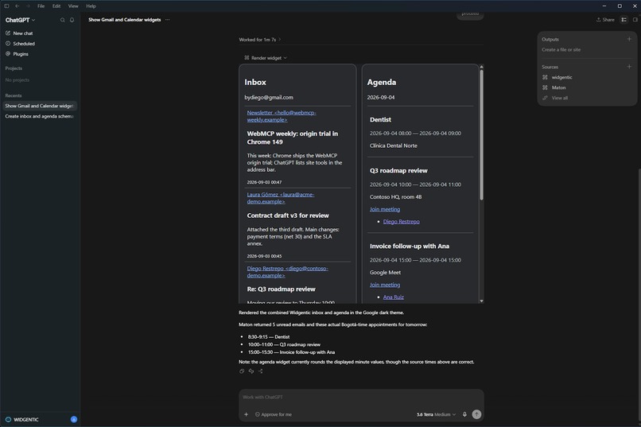Click the widget vertical scrollbar thumb
Viewport: 641px width, 427px height.
point(482,135)
